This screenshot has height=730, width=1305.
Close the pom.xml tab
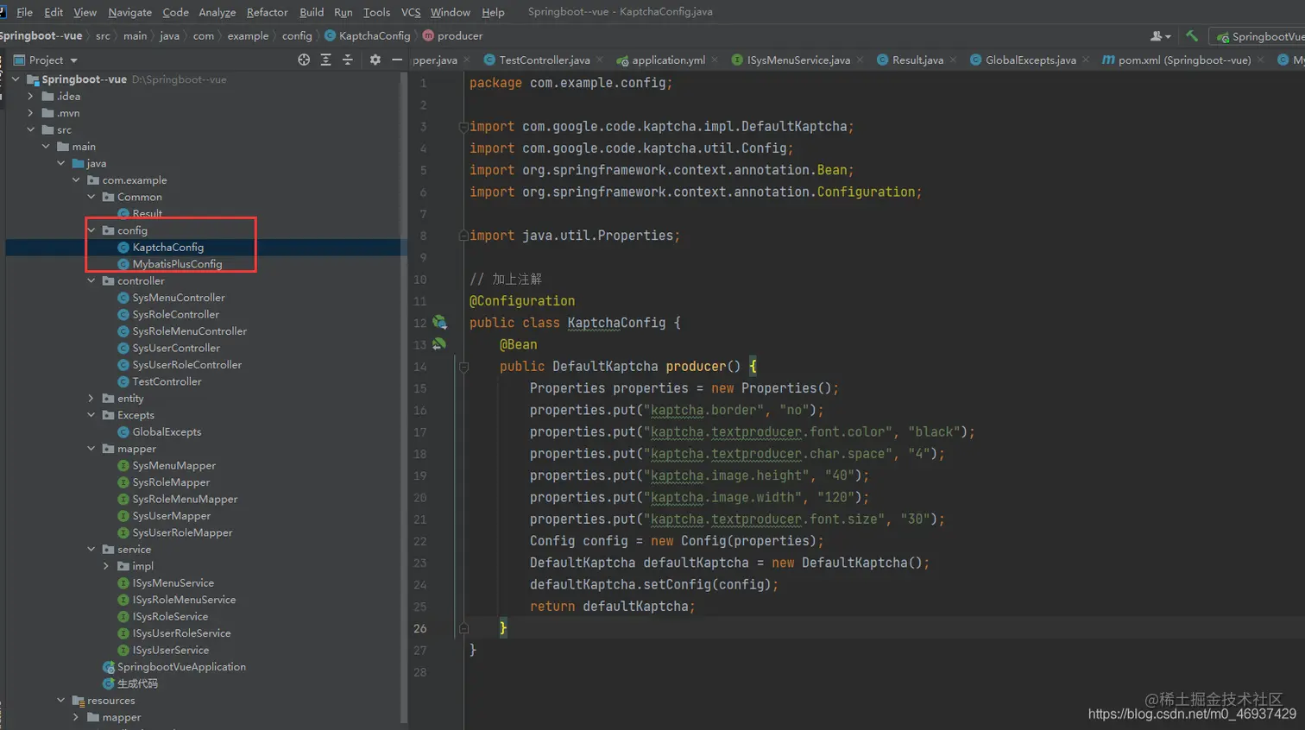click(1261, 60)
